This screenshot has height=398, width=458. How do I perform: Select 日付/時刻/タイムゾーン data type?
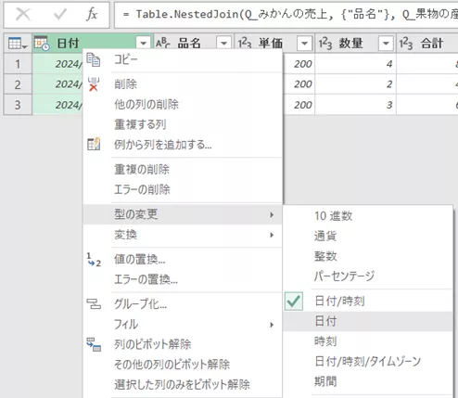pos(368,361)
